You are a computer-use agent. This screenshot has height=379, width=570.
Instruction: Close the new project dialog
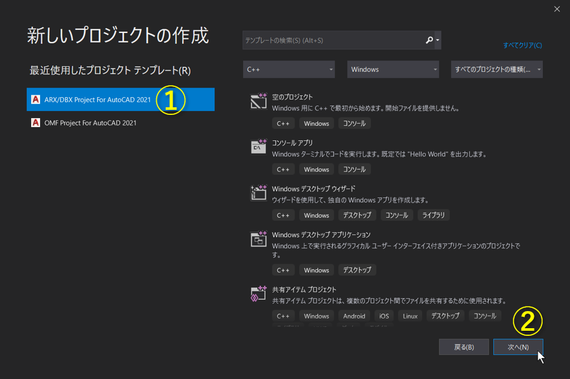pyautogui.click(x=557, y=9)
